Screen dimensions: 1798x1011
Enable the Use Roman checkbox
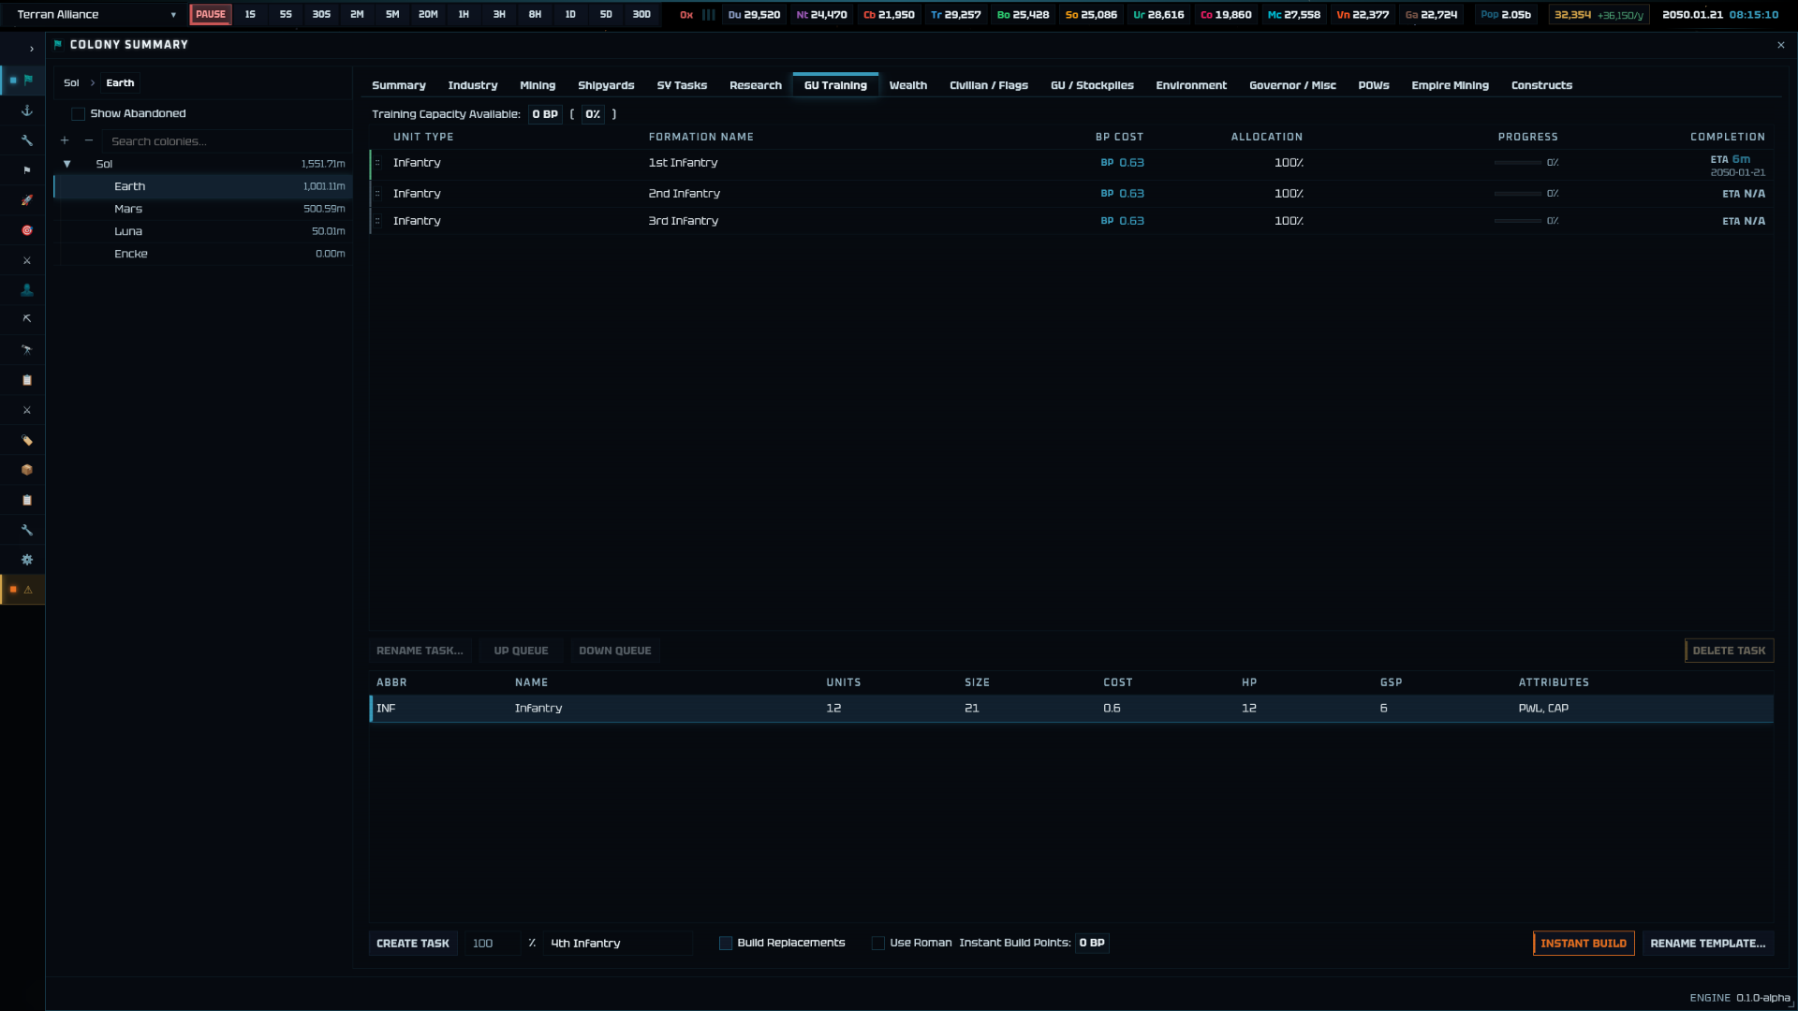[878, 944]
